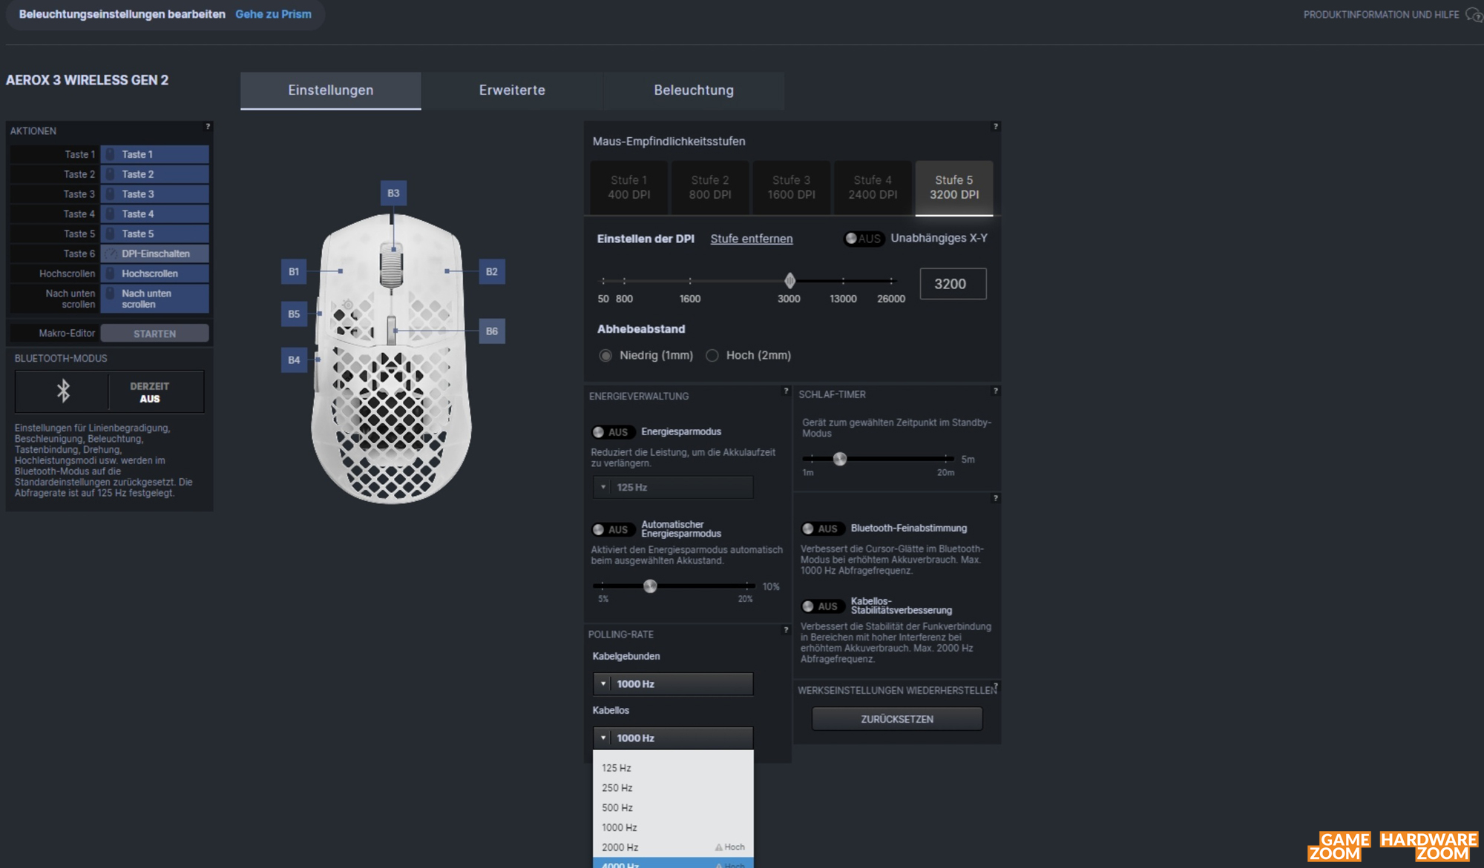Click the Schlaf-Timer slider knob

(840, 459)
